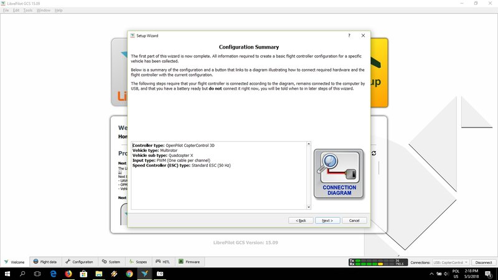Open the Connection Diagram icon button
Screen dimensions: 498x280
[x=338, y=175]
